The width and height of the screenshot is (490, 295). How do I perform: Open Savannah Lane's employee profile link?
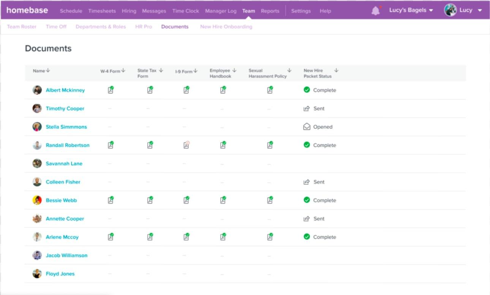click(x=64, y=163)
